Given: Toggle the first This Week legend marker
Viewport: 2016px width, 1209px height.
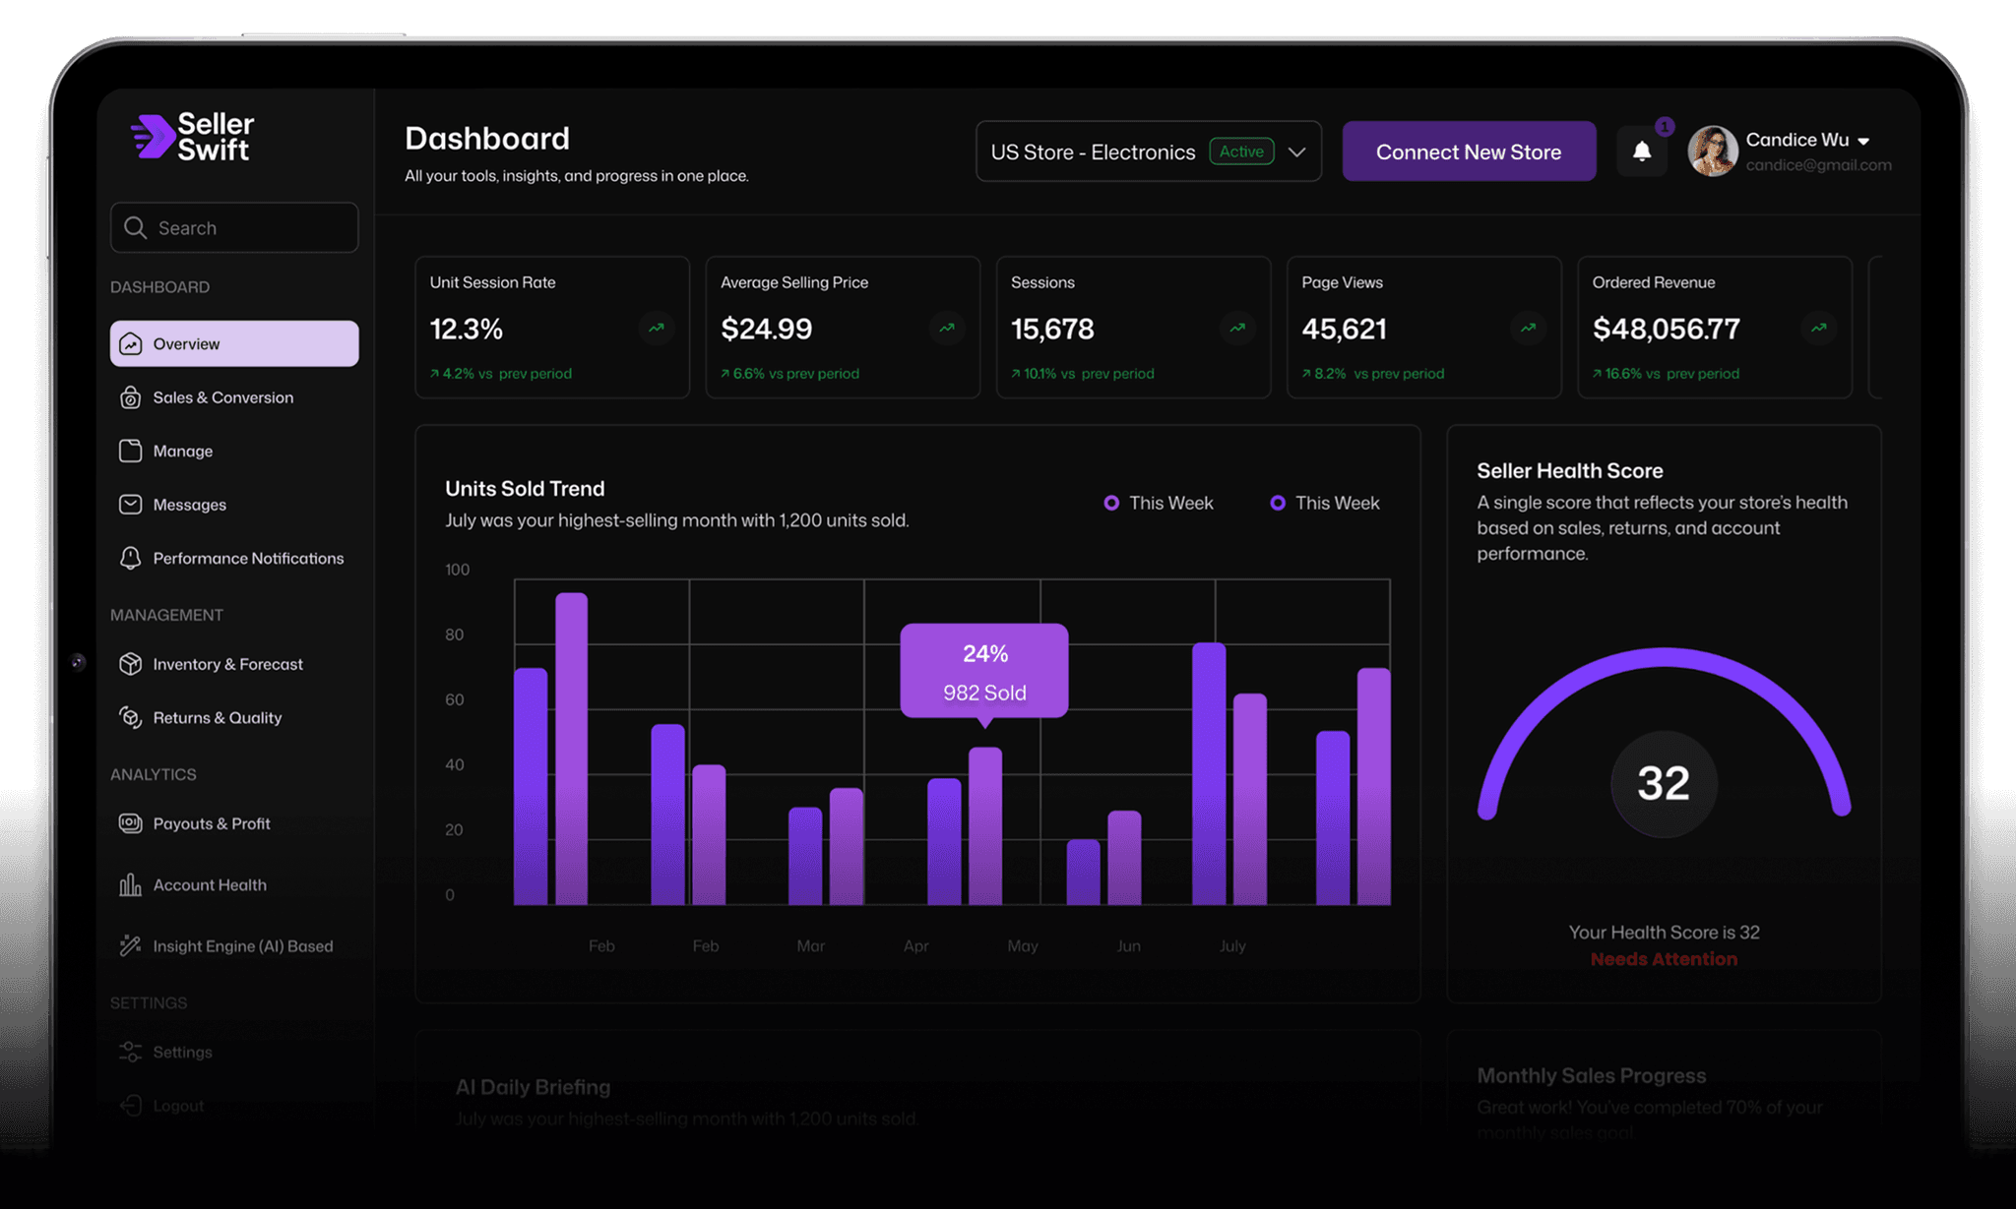Looking at the screenshot, I should [x=1111, y=503].
